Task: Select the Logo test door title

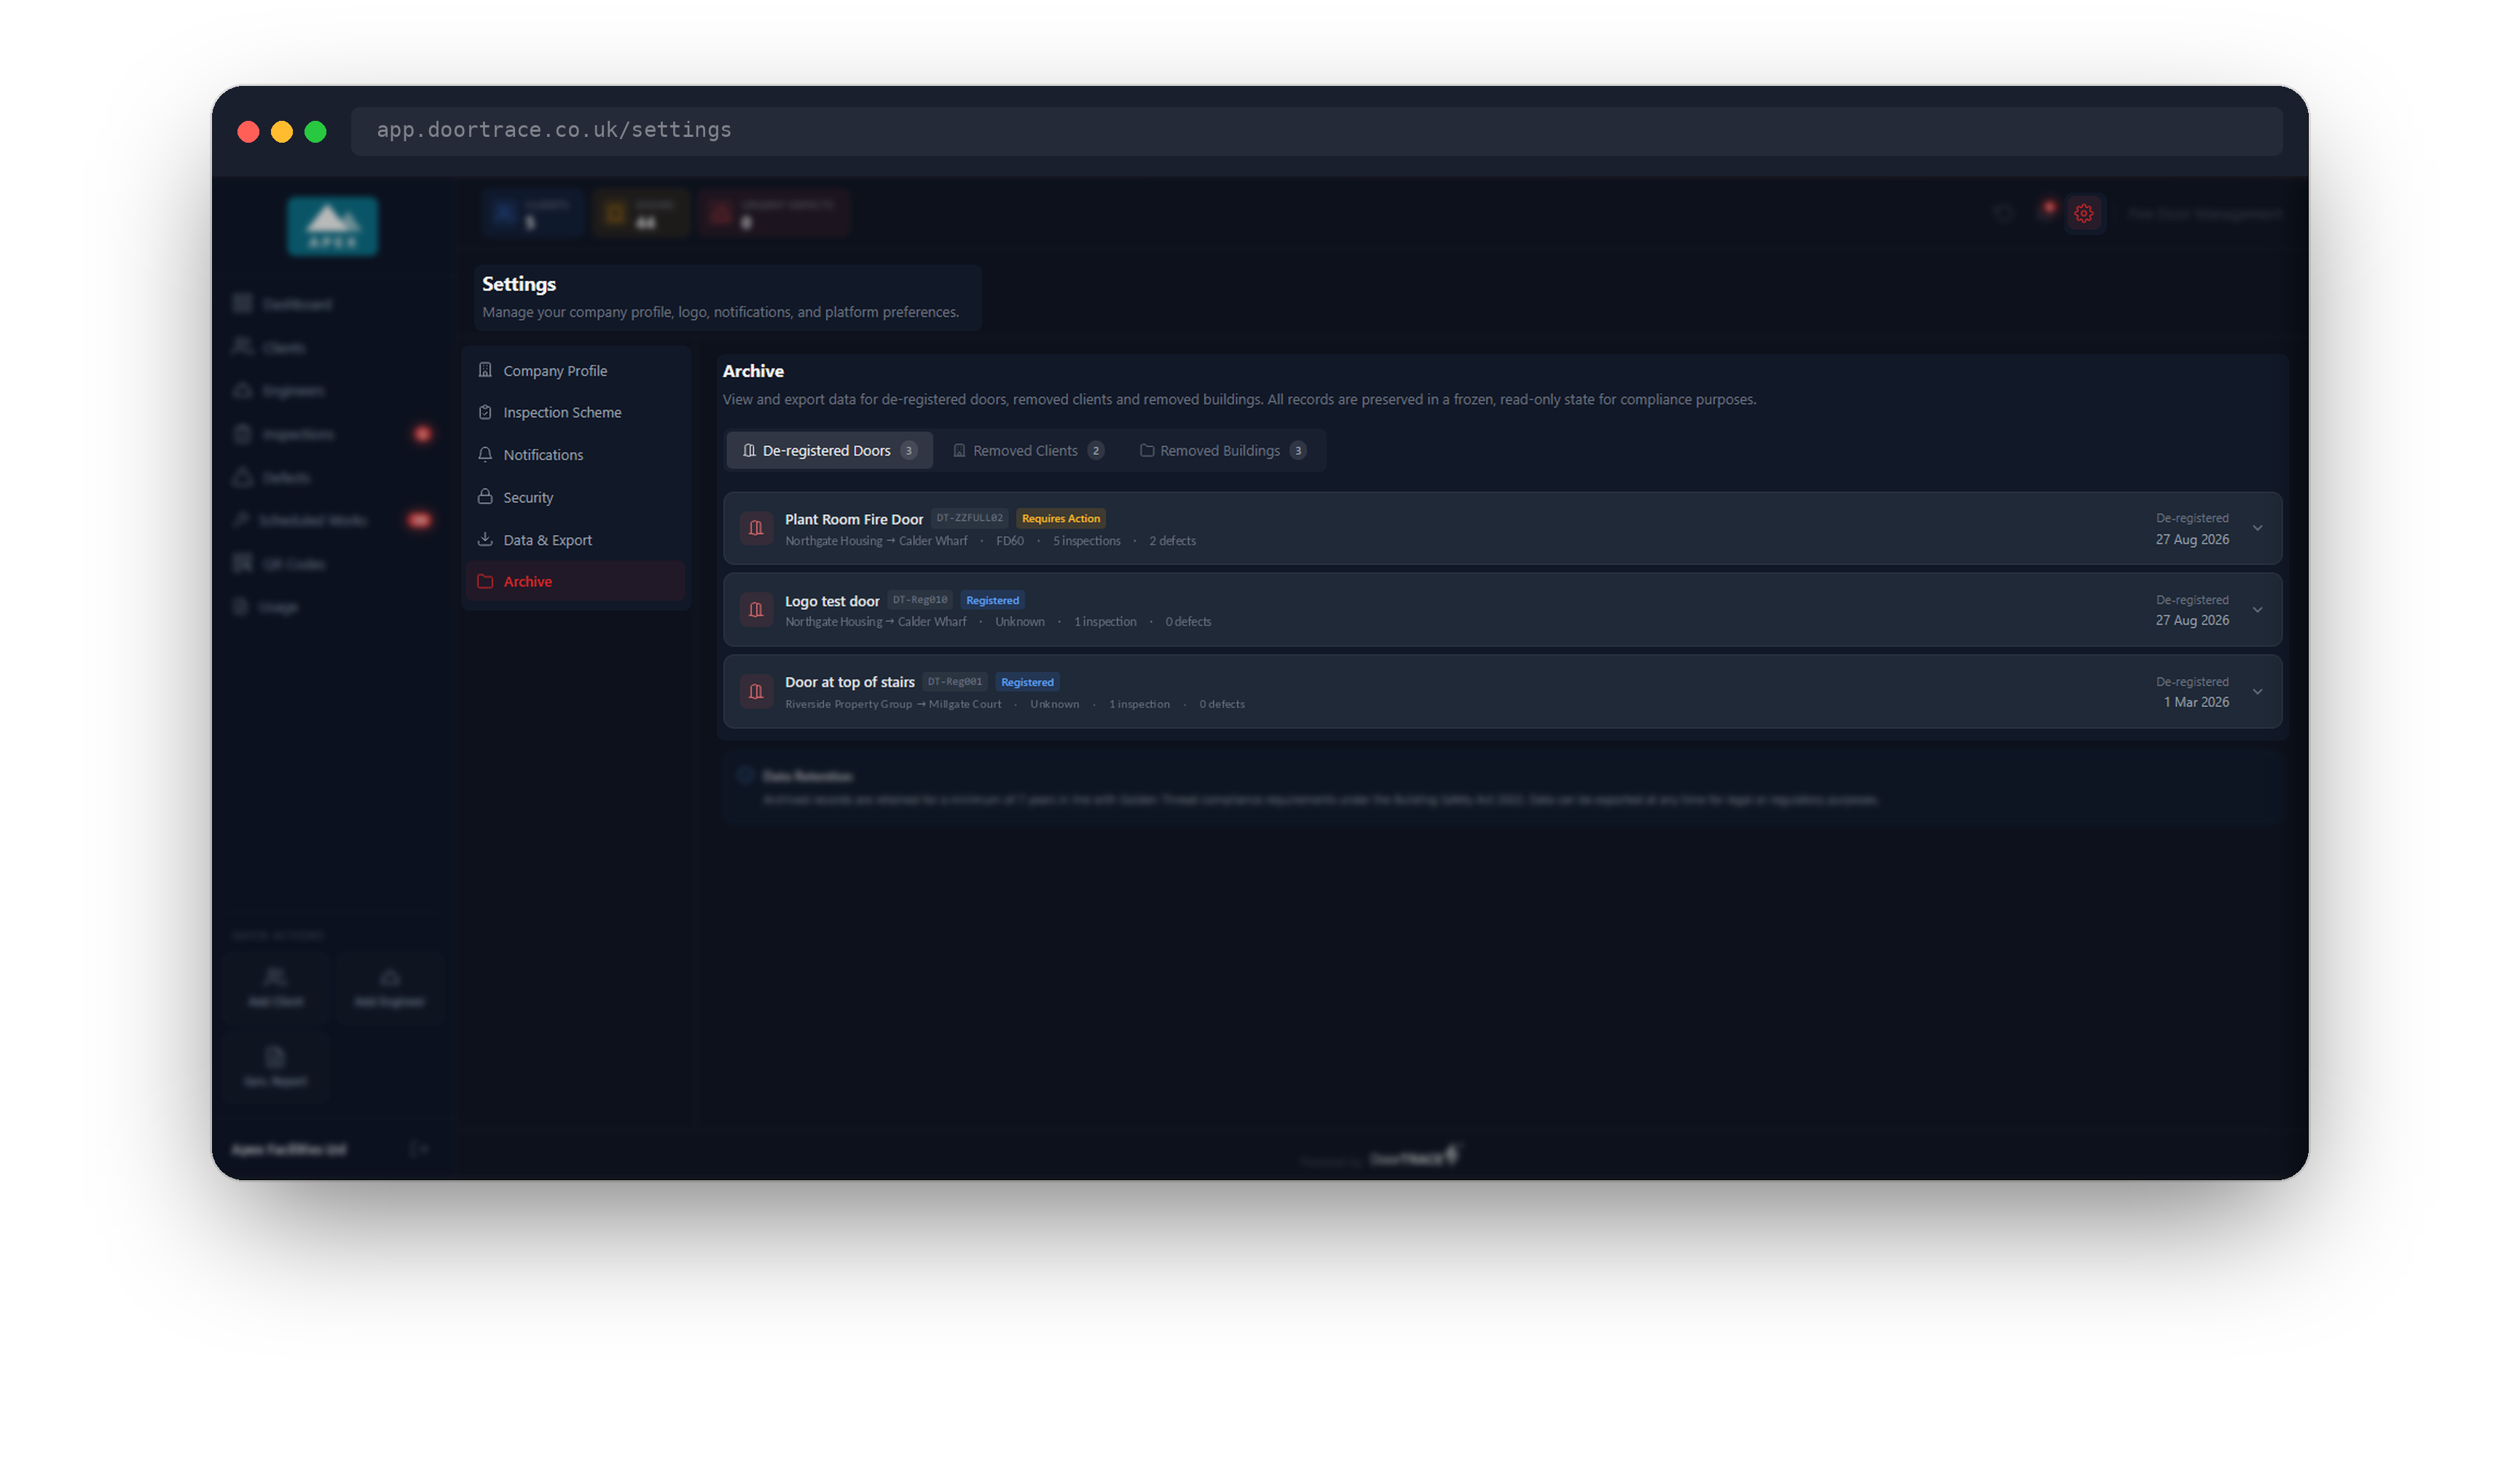Action: coord(832,601)
